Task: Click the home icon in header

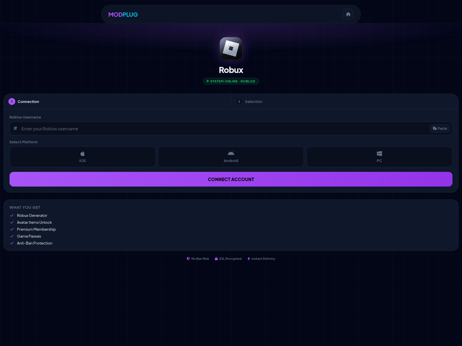Action: (348, 14)
